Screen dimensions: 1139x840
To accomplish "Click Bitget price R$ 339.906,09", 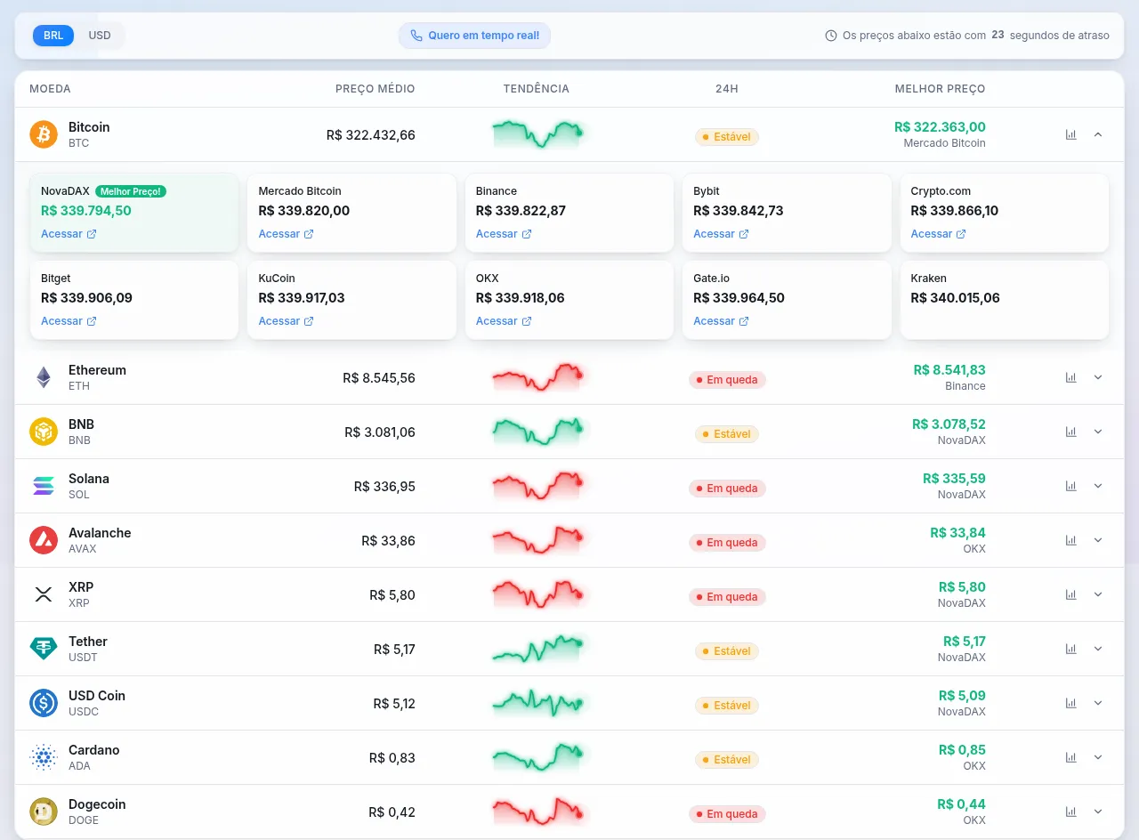I will 86,298.
